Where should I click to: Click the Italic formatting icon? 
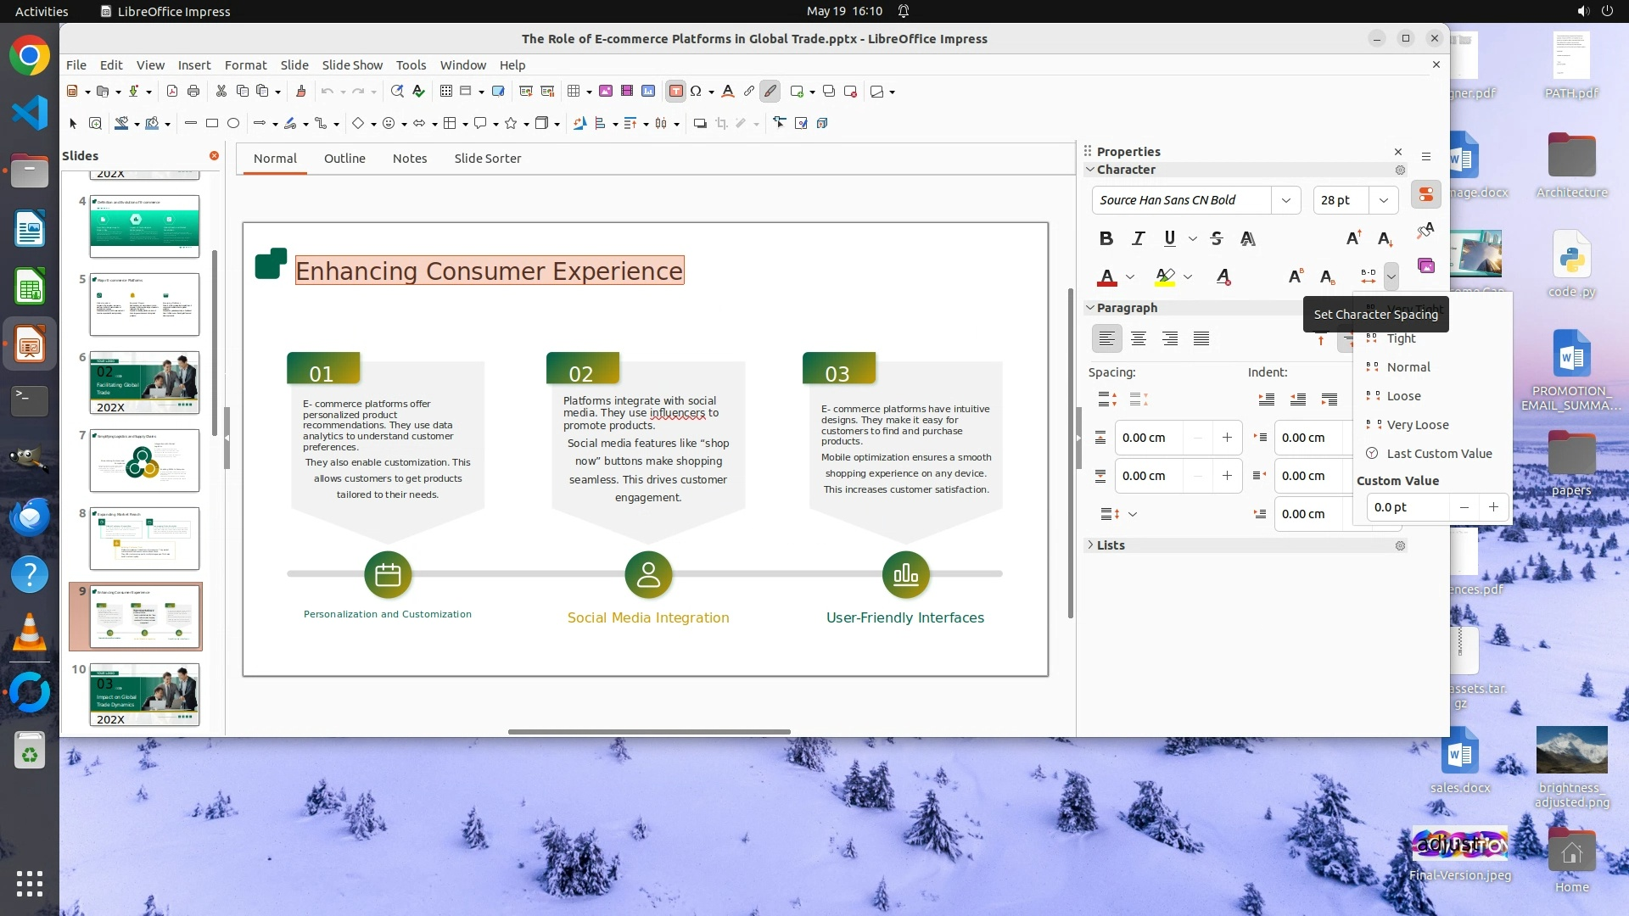pos(1138,238)
